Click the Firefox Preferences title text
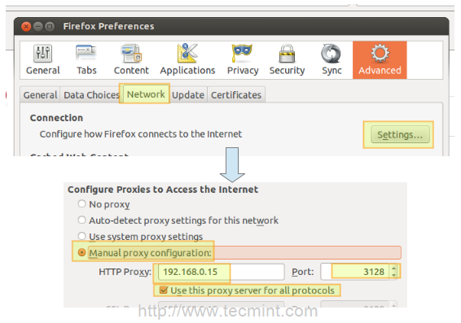Viewport: 461px width, 323px height. [108, 26]
